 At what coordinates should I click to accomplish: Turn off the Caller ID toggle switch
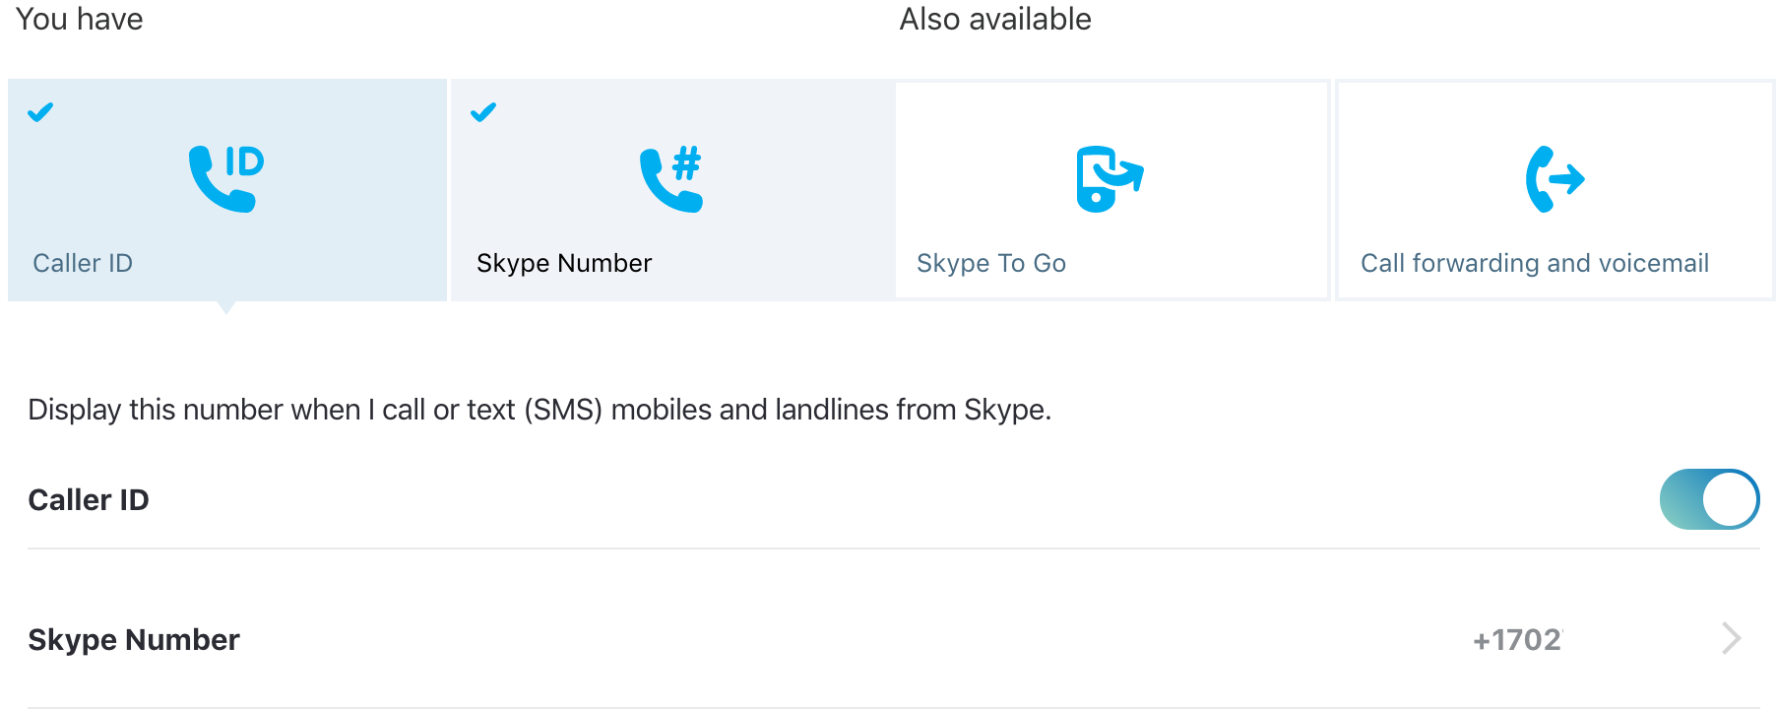click(1709, 499)
